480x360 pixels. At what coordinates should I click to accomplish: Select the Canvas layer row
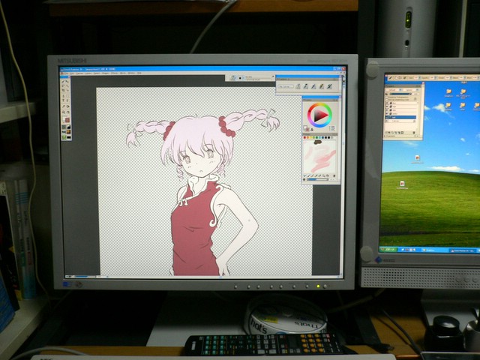400,121
